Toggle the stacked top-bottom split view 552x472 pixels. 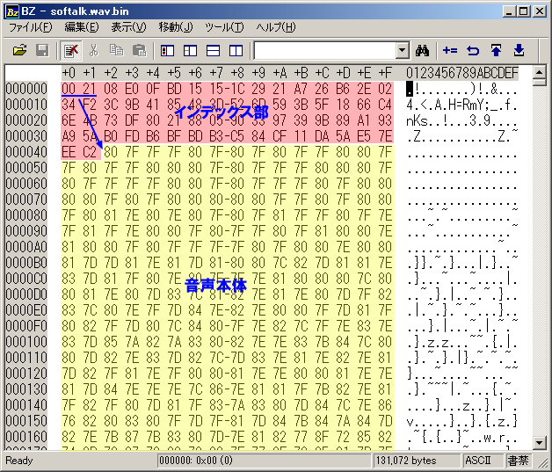(213, 51)
